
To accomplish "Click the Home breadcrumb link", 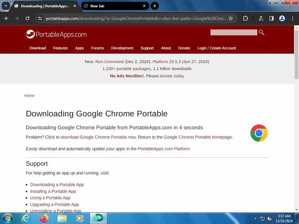I will click(x=29, y=95).
